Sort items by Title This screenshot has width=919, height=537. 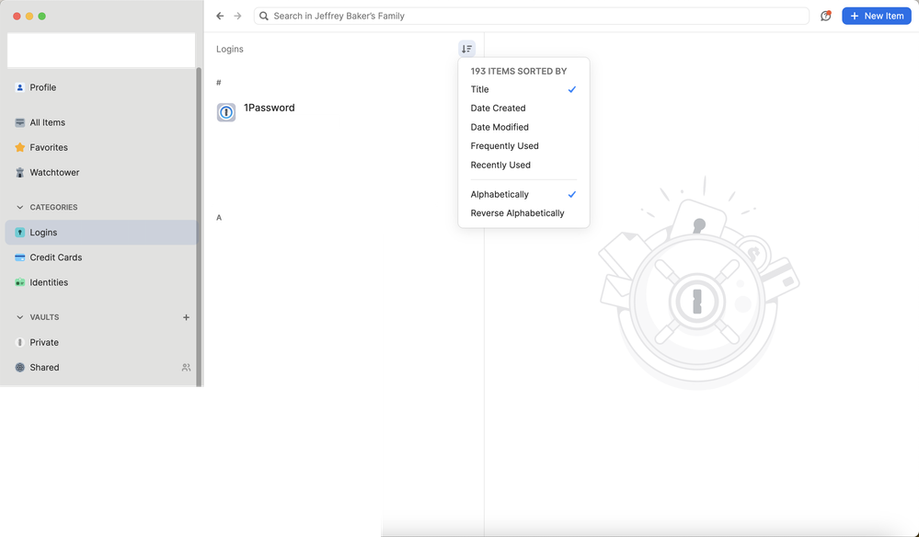(x=523, y=89)
